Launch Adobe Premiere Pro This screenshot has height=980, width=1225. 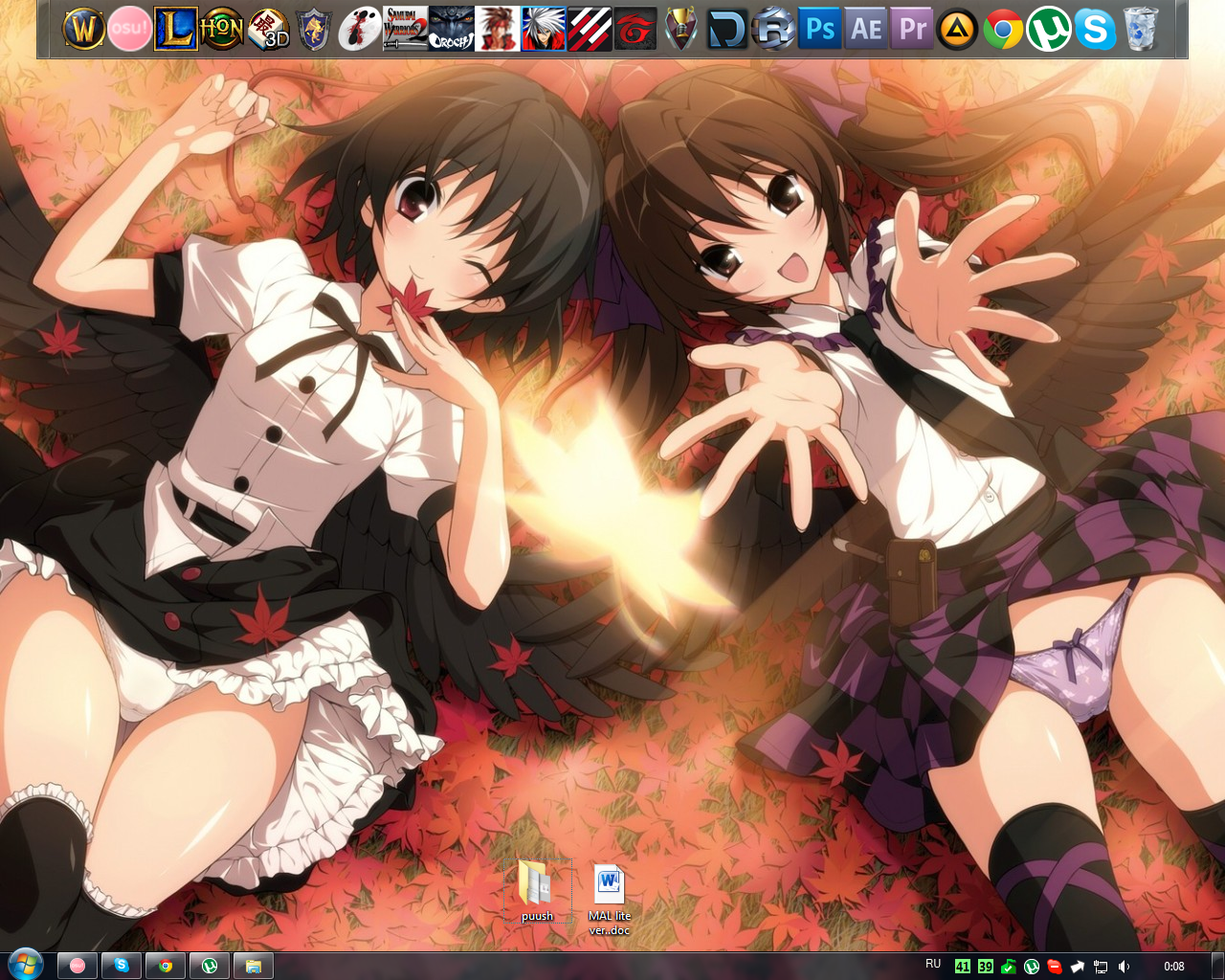point(911,28)
